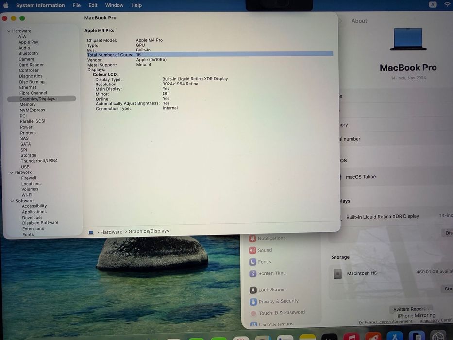
Task: Select Controller in the sidebar
Action: [29, 70]
